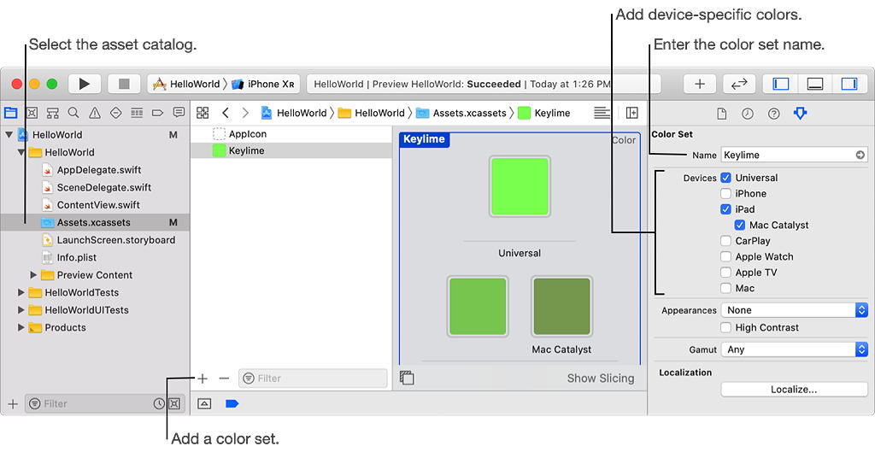Toggle code review arrows button
Viewport: 875px width, 452px height.
pyautogui.click(x=739, y=85)
